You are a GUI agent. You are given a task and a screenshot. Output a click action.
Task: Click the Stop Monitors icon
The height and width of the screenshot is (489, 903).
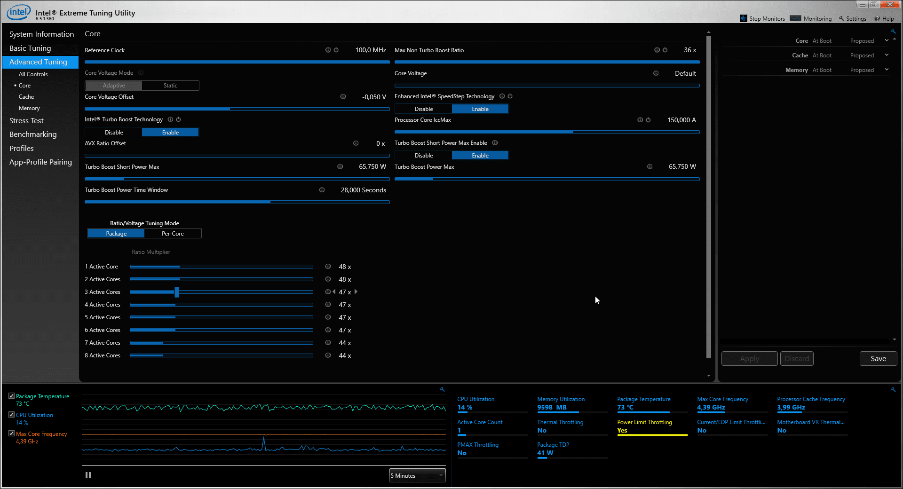tap(743, 18)
